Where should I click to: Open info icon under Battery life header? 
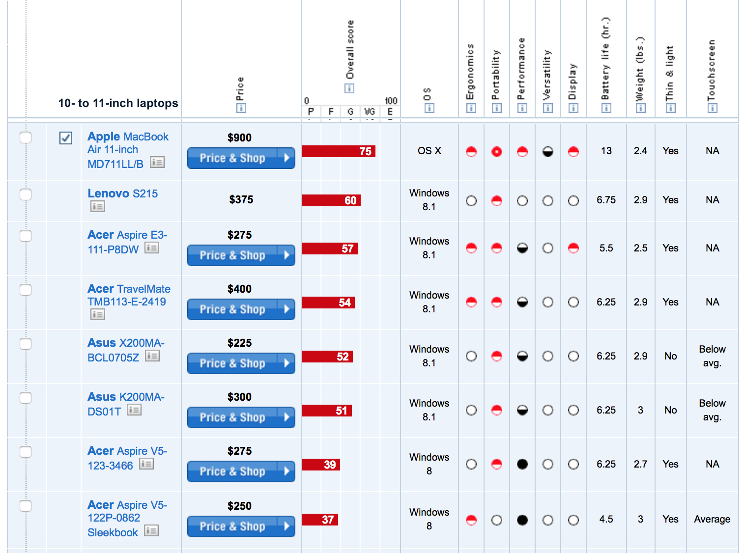pos(606,108)
